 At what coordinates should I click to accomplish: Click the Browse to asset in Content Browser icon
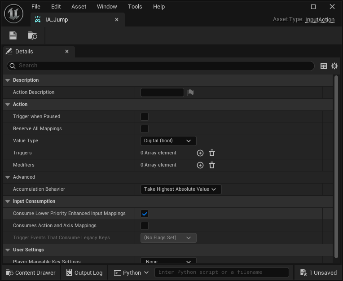click(32, 35)
